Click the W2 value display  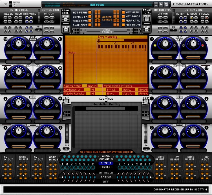tap(173, 30)
